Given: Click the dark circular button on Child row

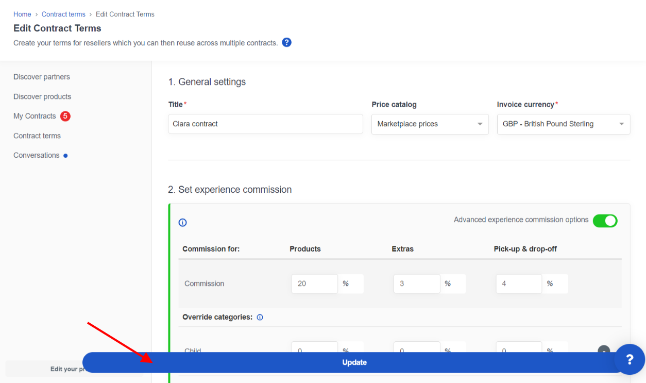Looking at the screenshot, I should [x=604, y=349].
